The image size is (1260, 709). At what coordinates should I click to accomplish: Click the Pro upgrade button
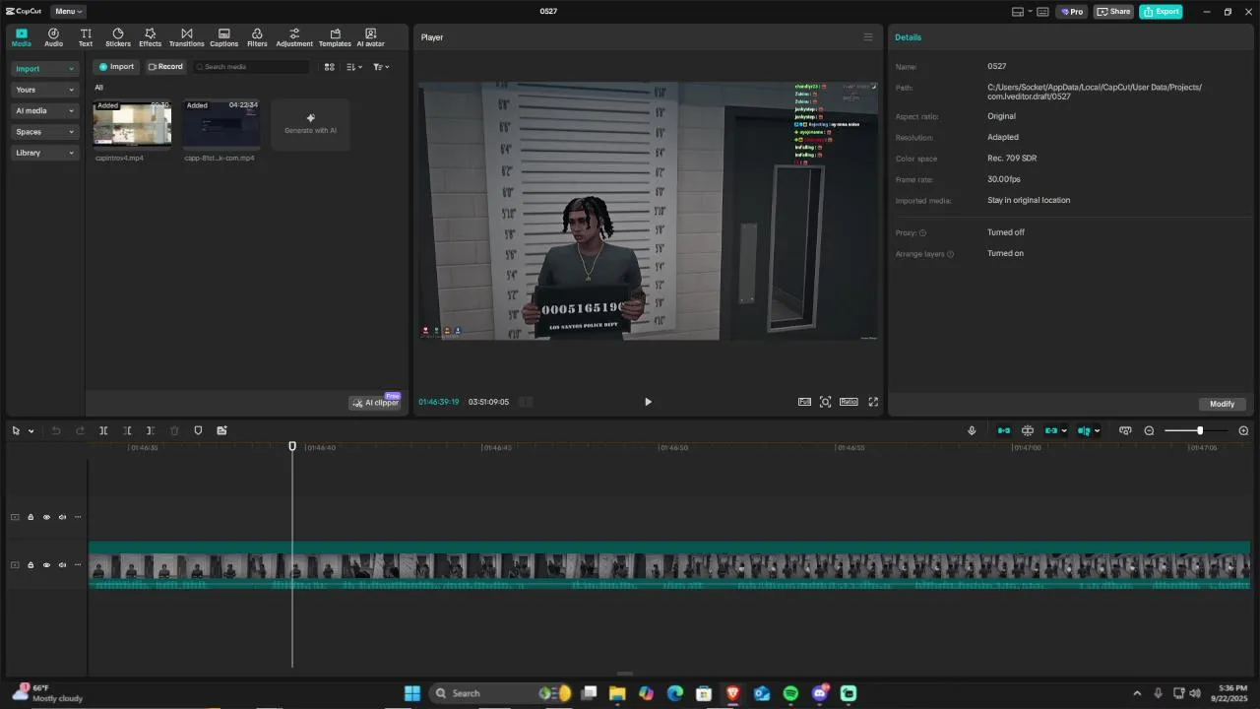tap(1071, 12)
